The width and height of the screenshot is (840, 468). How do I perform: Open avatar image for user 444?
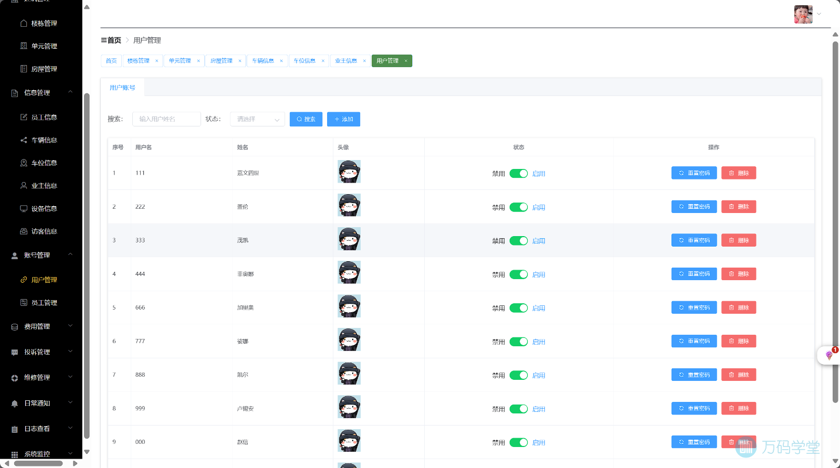pyautogui.click(x=349, y=272)
